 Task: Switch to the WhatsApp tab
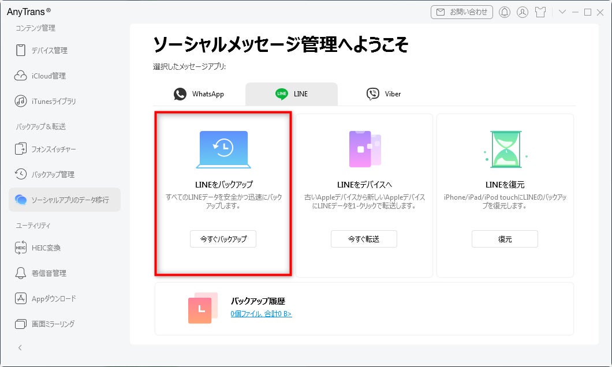coord(199,94)
